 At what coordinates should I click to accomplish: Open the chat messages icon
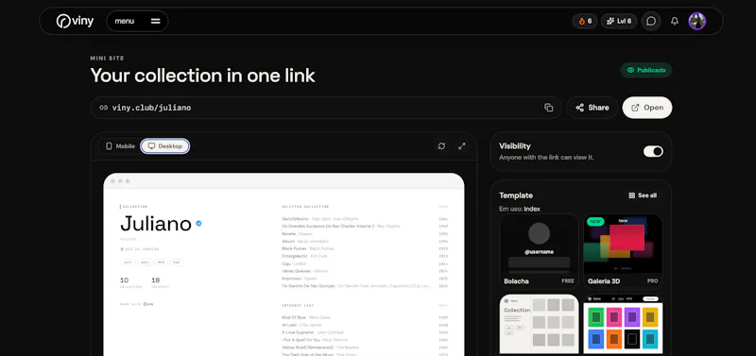[x=651, y=21]
